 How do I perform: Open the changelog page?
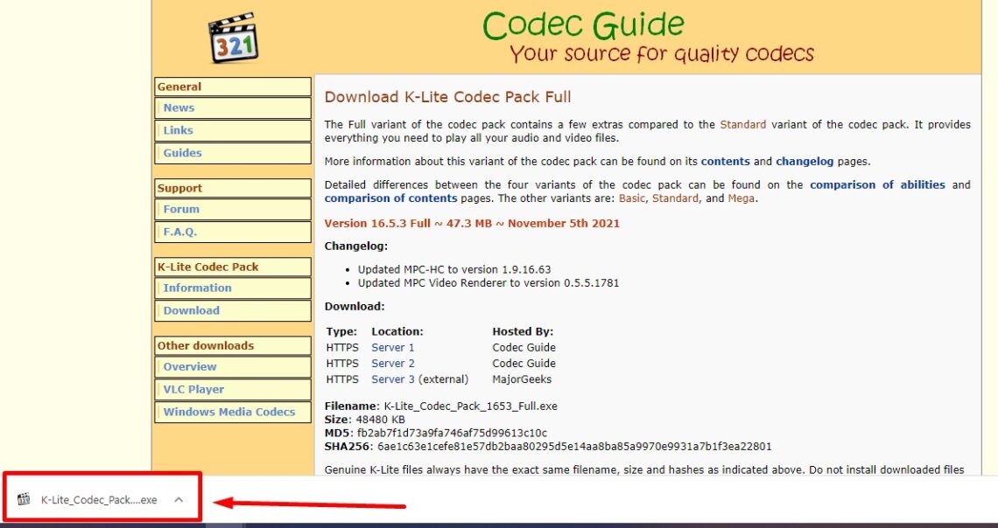coord(804,161)
